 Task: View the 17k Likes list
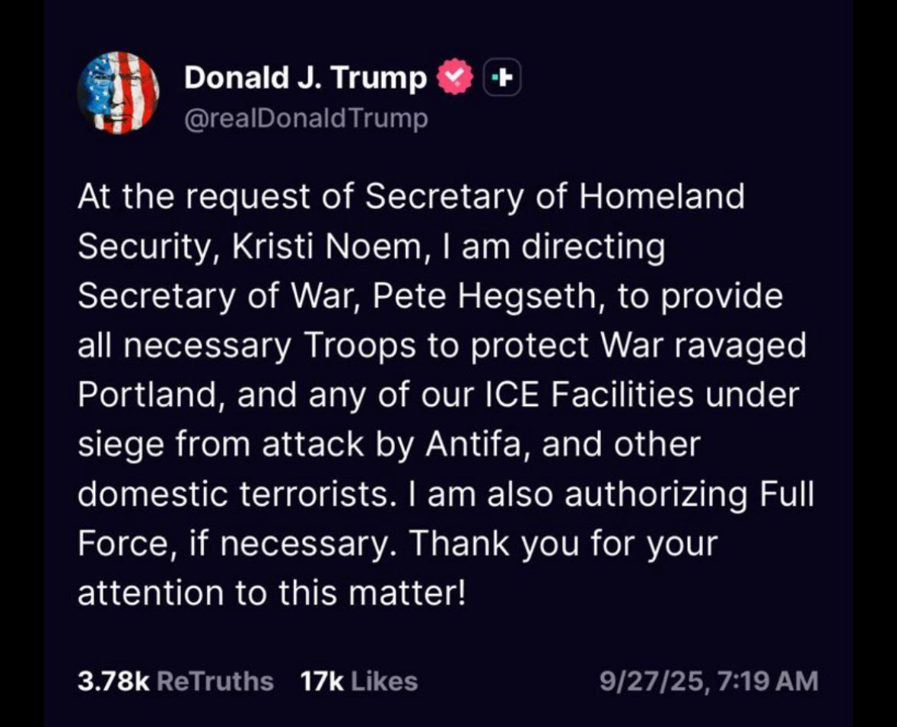[359, 681]
